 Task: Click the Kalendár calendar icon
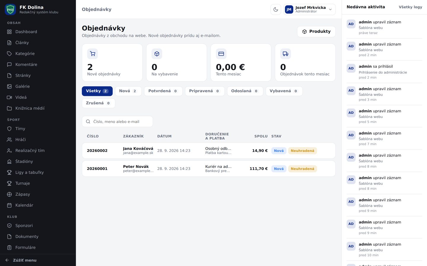(x=9, y=205)
